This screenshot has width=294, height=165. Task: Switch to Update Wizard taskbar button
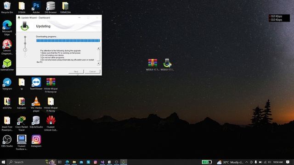124,162
